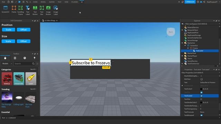Click the Toolbox search magnifier icon
The width and height of the screenshot is (221, 124).
[33, 64]
